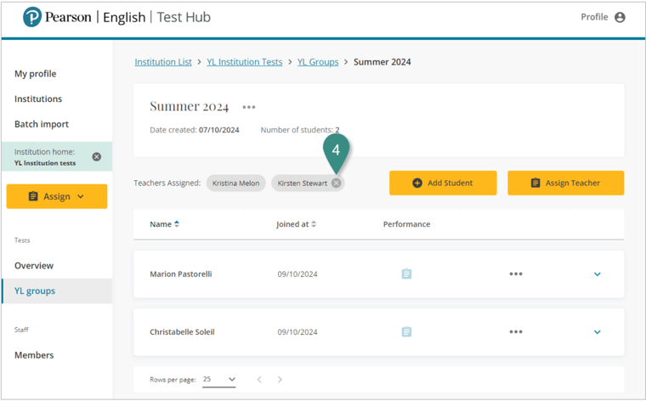Open more options for Christabelle Soleil
Viewport: 646px width, 401px height.
click(516, 332)
